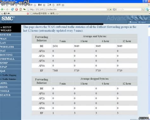Open the NAT sidebar section
The image size is (150, 120).
coord(10,51)
